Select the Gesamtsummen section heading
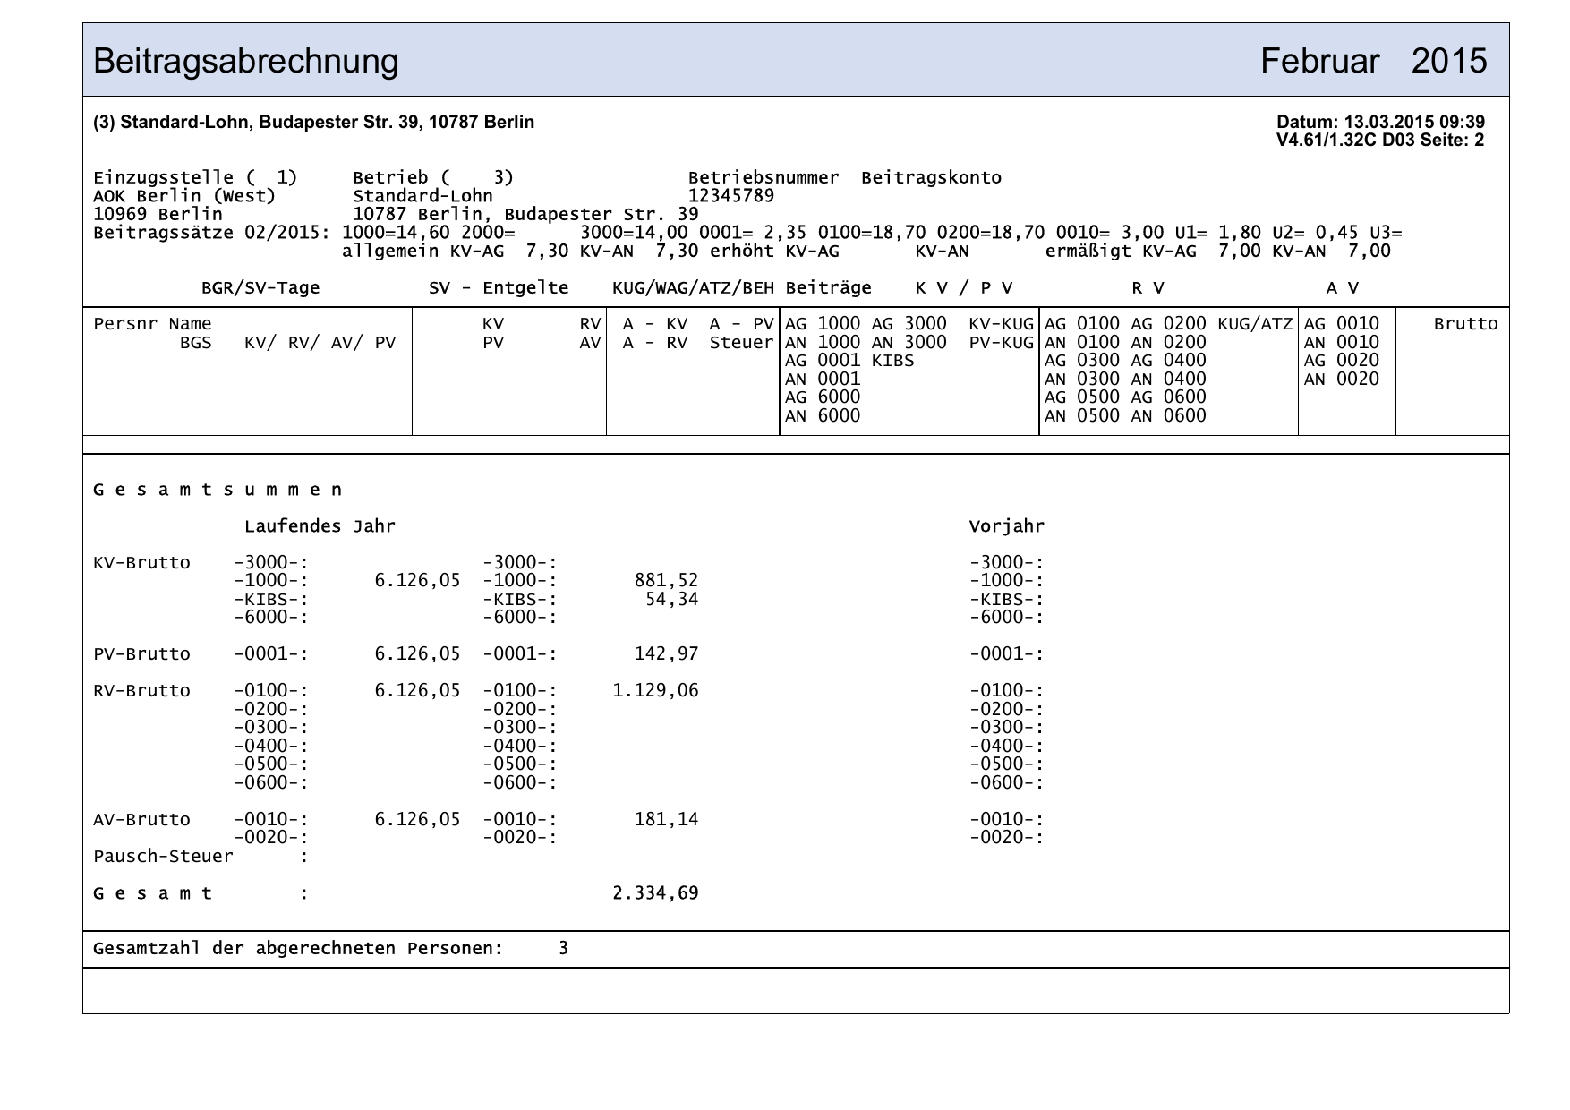Viewport: 1570px width, 1110px height. [218, 491]
